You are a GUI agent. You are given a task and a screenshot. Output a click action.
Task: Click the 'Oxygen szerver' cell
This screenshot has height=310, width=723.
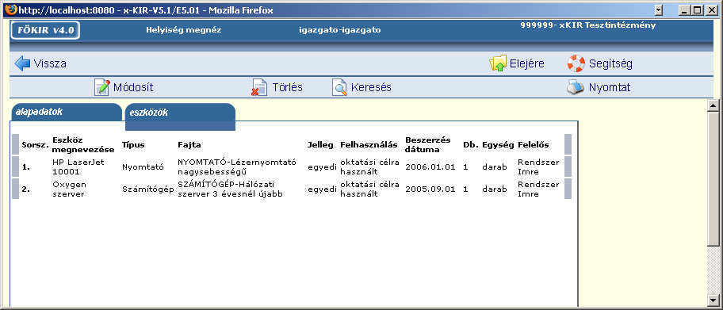point(70,189)
